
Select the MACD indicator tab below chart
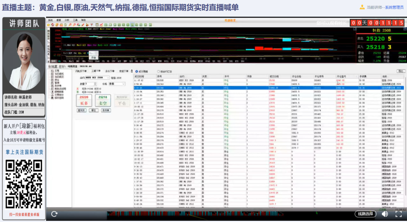72,61
